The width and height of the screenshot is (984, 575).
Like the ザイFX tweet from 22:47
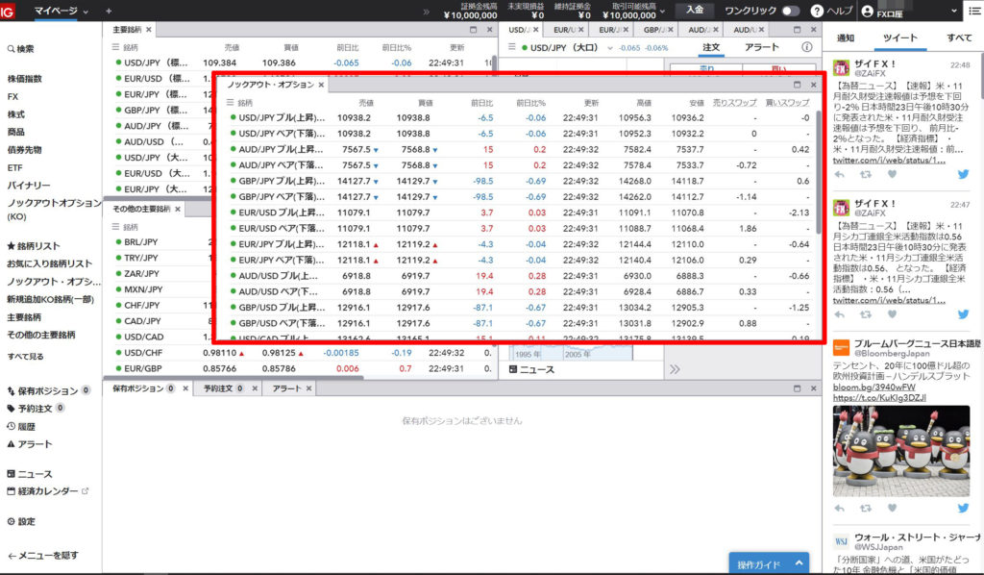[892, 314]
